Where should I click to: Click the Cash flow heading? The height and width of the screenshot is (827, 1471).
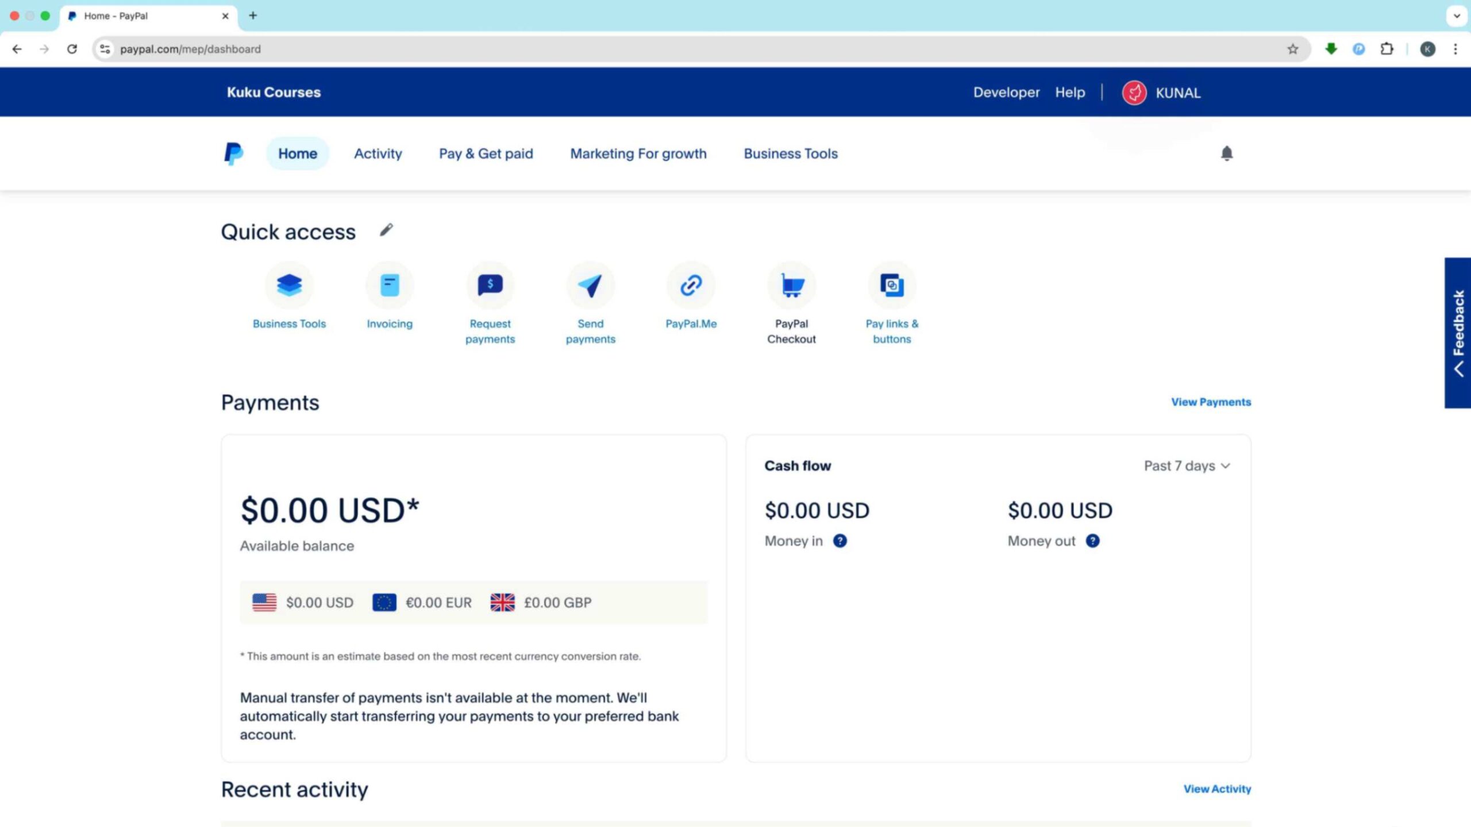click(x=798, y=466)
